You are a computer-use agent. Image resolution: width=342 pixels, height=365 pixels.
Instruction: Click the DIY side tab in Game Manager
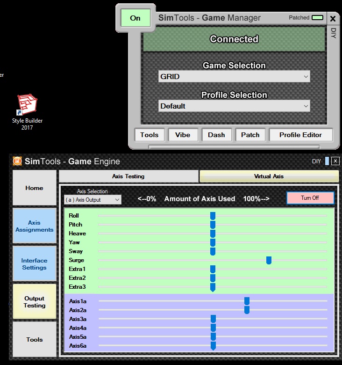(x=334, y=33)
